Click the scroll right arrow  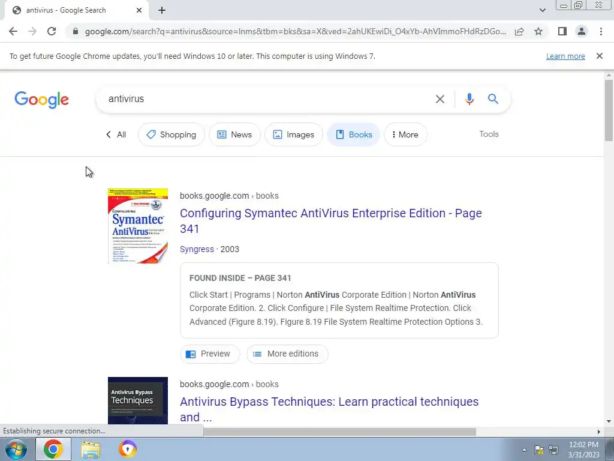pos(599,432)
